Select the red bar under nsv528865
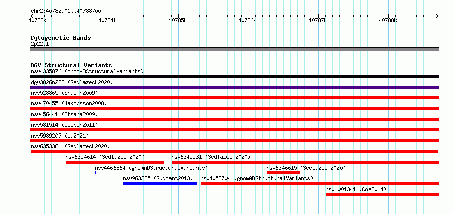The height and width of the screenshot is (214, 453). point(234,98)
